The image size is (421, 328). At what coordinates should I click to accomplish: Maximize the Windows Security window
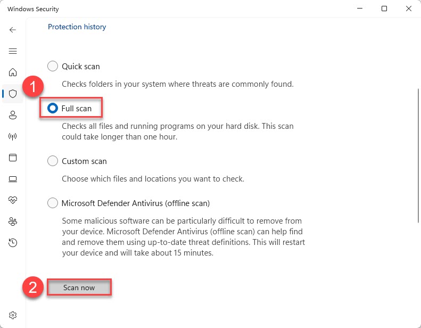pos(384,9)
